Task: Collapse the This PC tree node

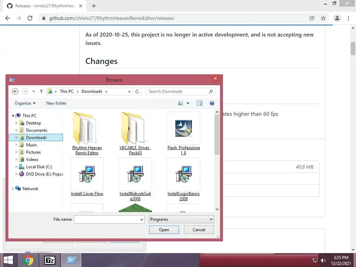Action: coord(13,116)
